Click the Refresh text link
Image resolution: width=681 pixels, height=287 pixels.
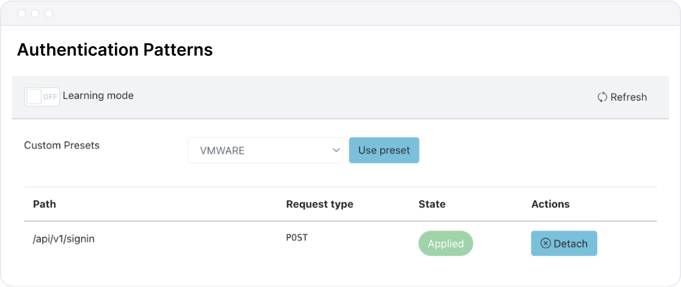coord(628,97)
